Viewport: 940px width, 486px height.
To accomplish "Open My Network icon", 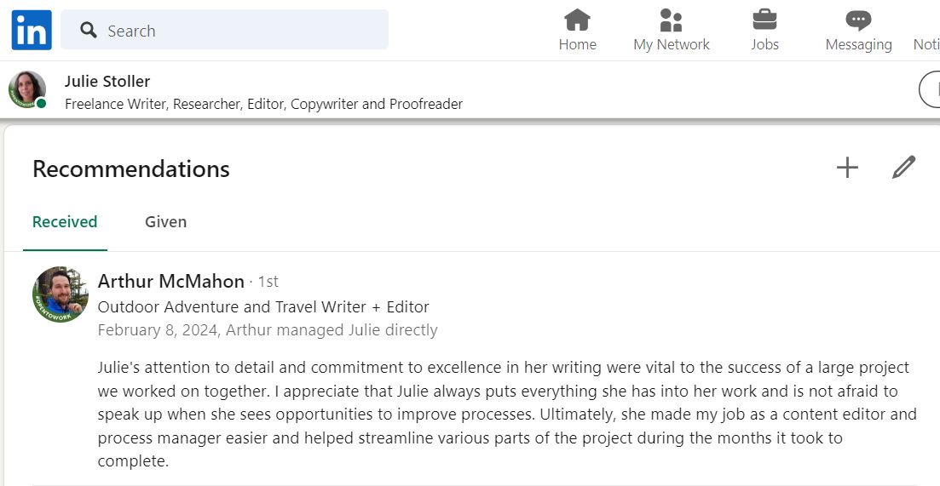I will click(671, 20).
